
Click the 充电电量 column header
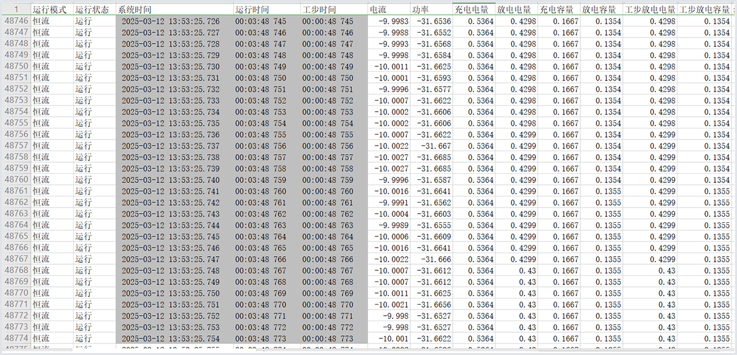click(x=471, y=10)
